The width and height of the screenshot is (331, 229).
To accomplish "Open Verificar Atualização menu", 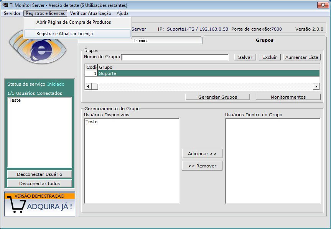I will click(91, 13).
